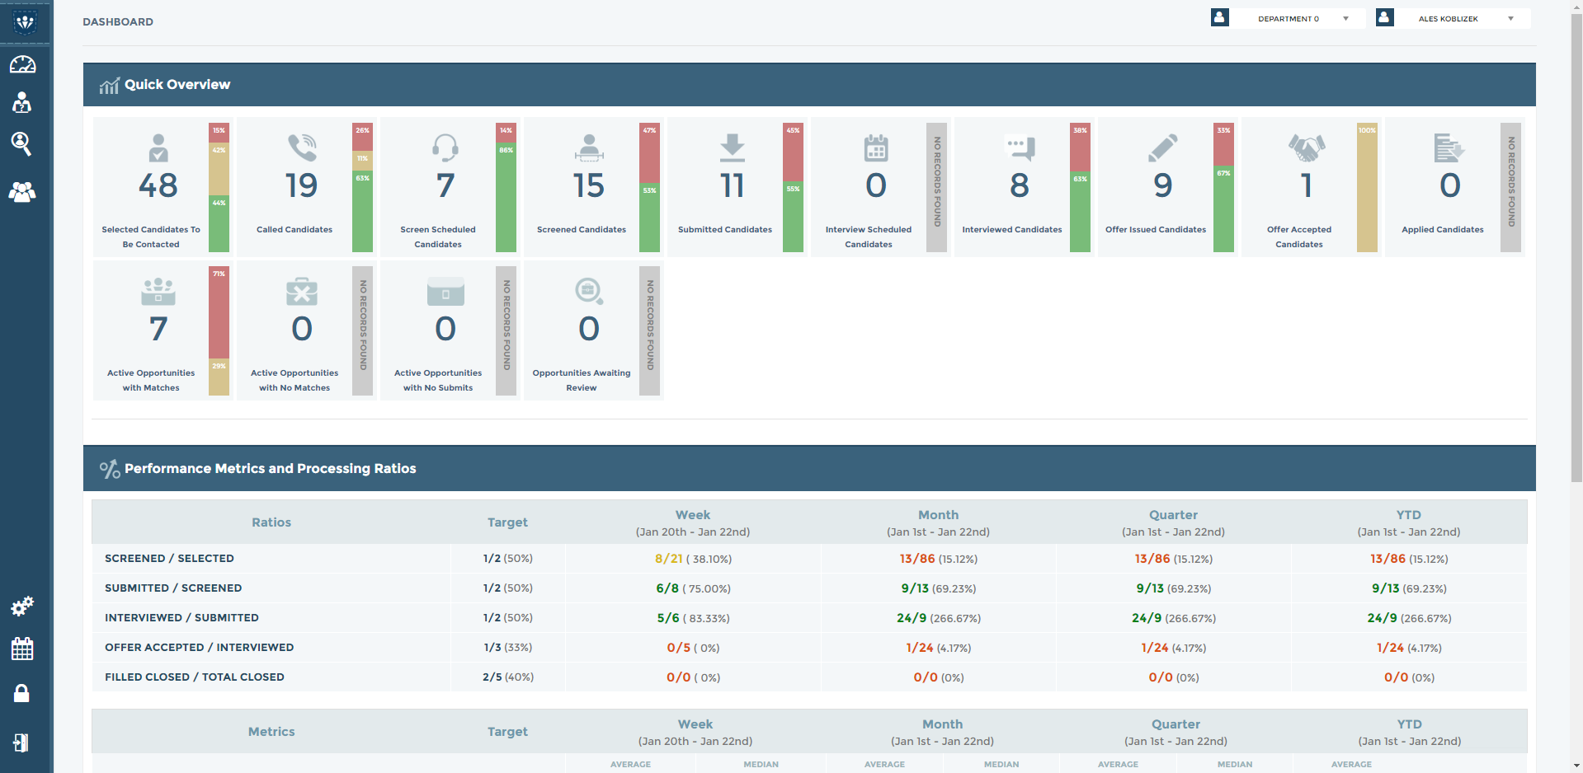The image size is (1583, 773).
Task: Click the group of people sidebar icon
Action: click(x=22, y=192)
